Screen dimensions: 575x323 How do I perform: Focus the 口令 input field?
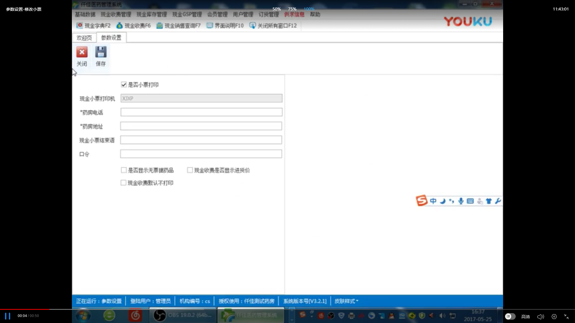tap(201, 154)
